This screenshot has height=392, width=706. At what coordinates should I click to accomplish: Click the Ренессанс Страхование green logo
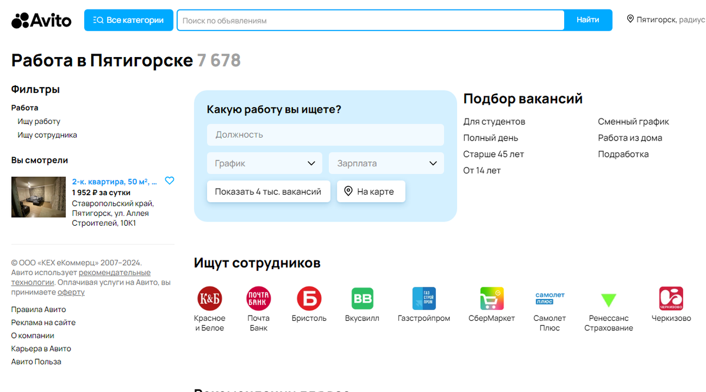pyautogui.click(x=608, y=300)
